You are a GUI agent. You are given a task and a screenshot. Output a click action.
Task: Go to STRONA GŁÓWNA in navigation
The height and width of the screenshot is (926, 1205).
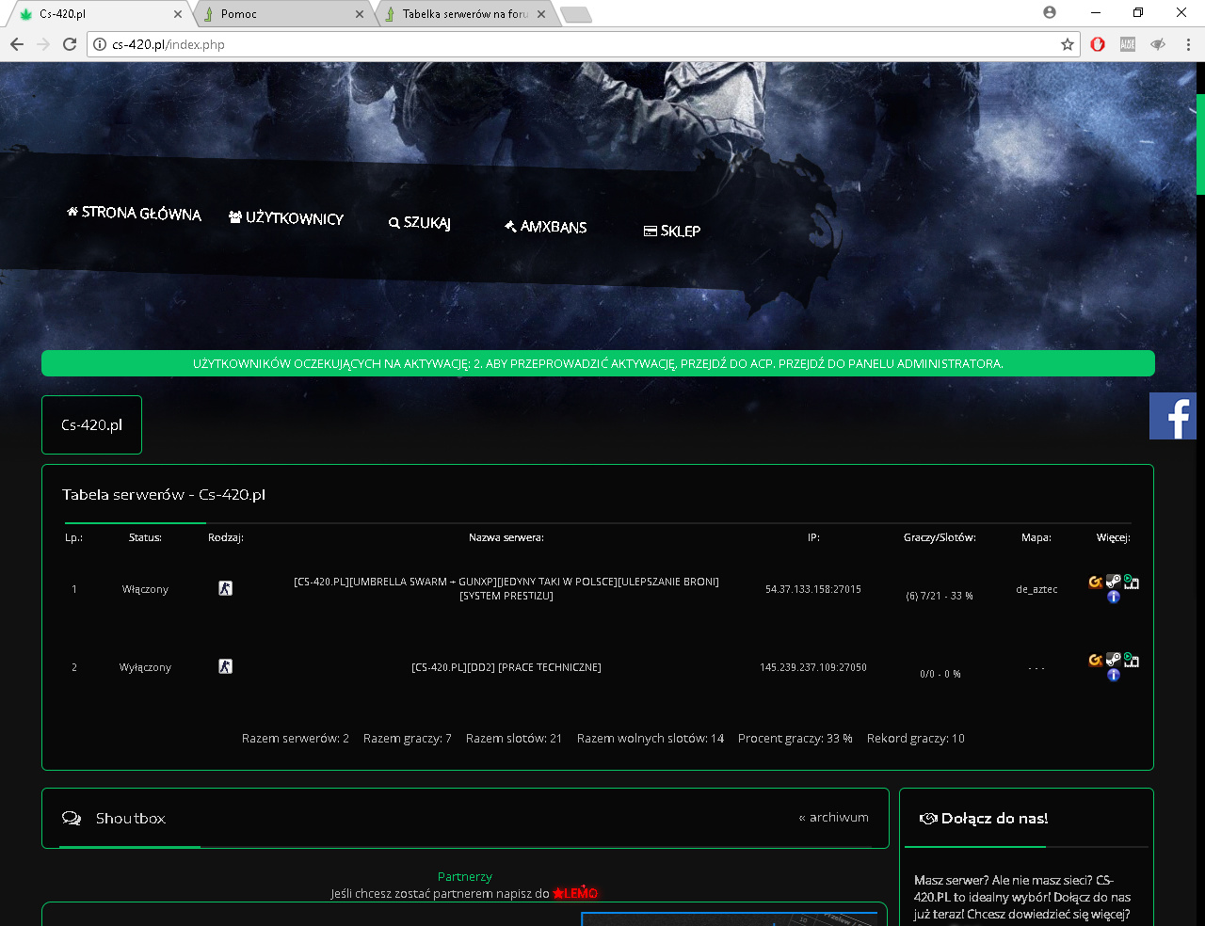tap(135, 214)
